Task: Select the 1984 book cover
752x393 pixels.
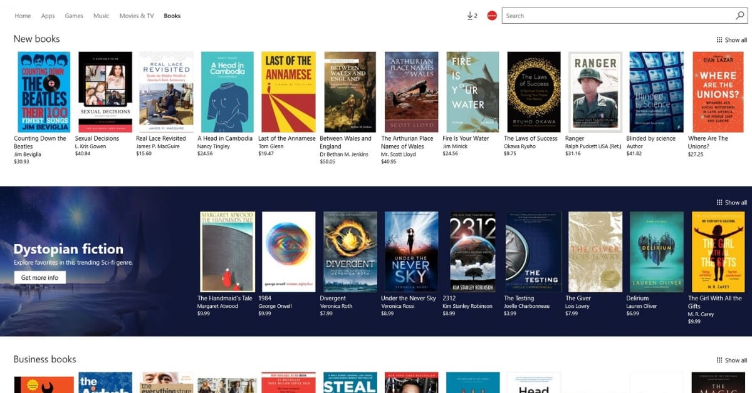Action: [289, 252]
